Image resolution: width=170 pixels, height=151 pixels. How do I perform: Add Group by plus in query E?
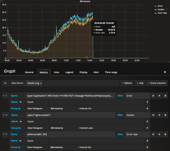[x=147, y=147]
